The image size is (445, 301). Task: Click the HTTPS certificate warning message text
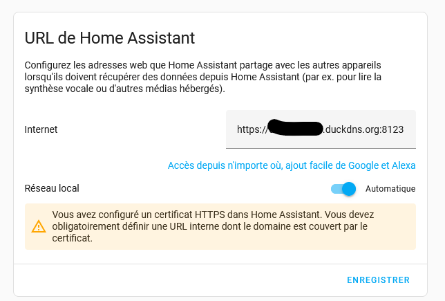pyautogui.click(x=213, y=226)
